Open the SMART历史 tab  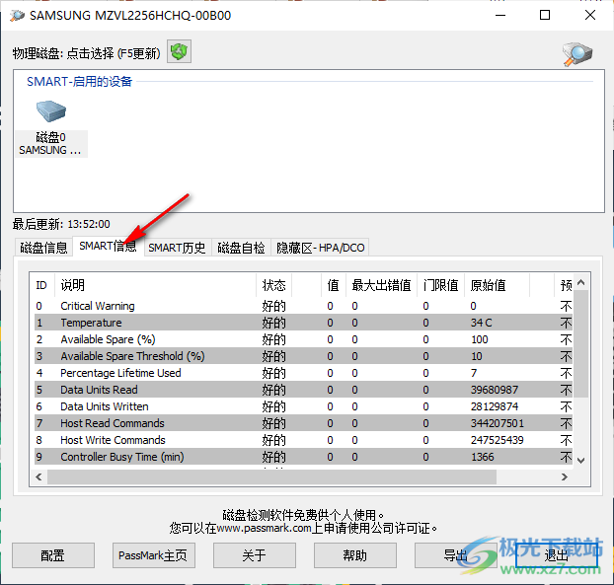177,248
